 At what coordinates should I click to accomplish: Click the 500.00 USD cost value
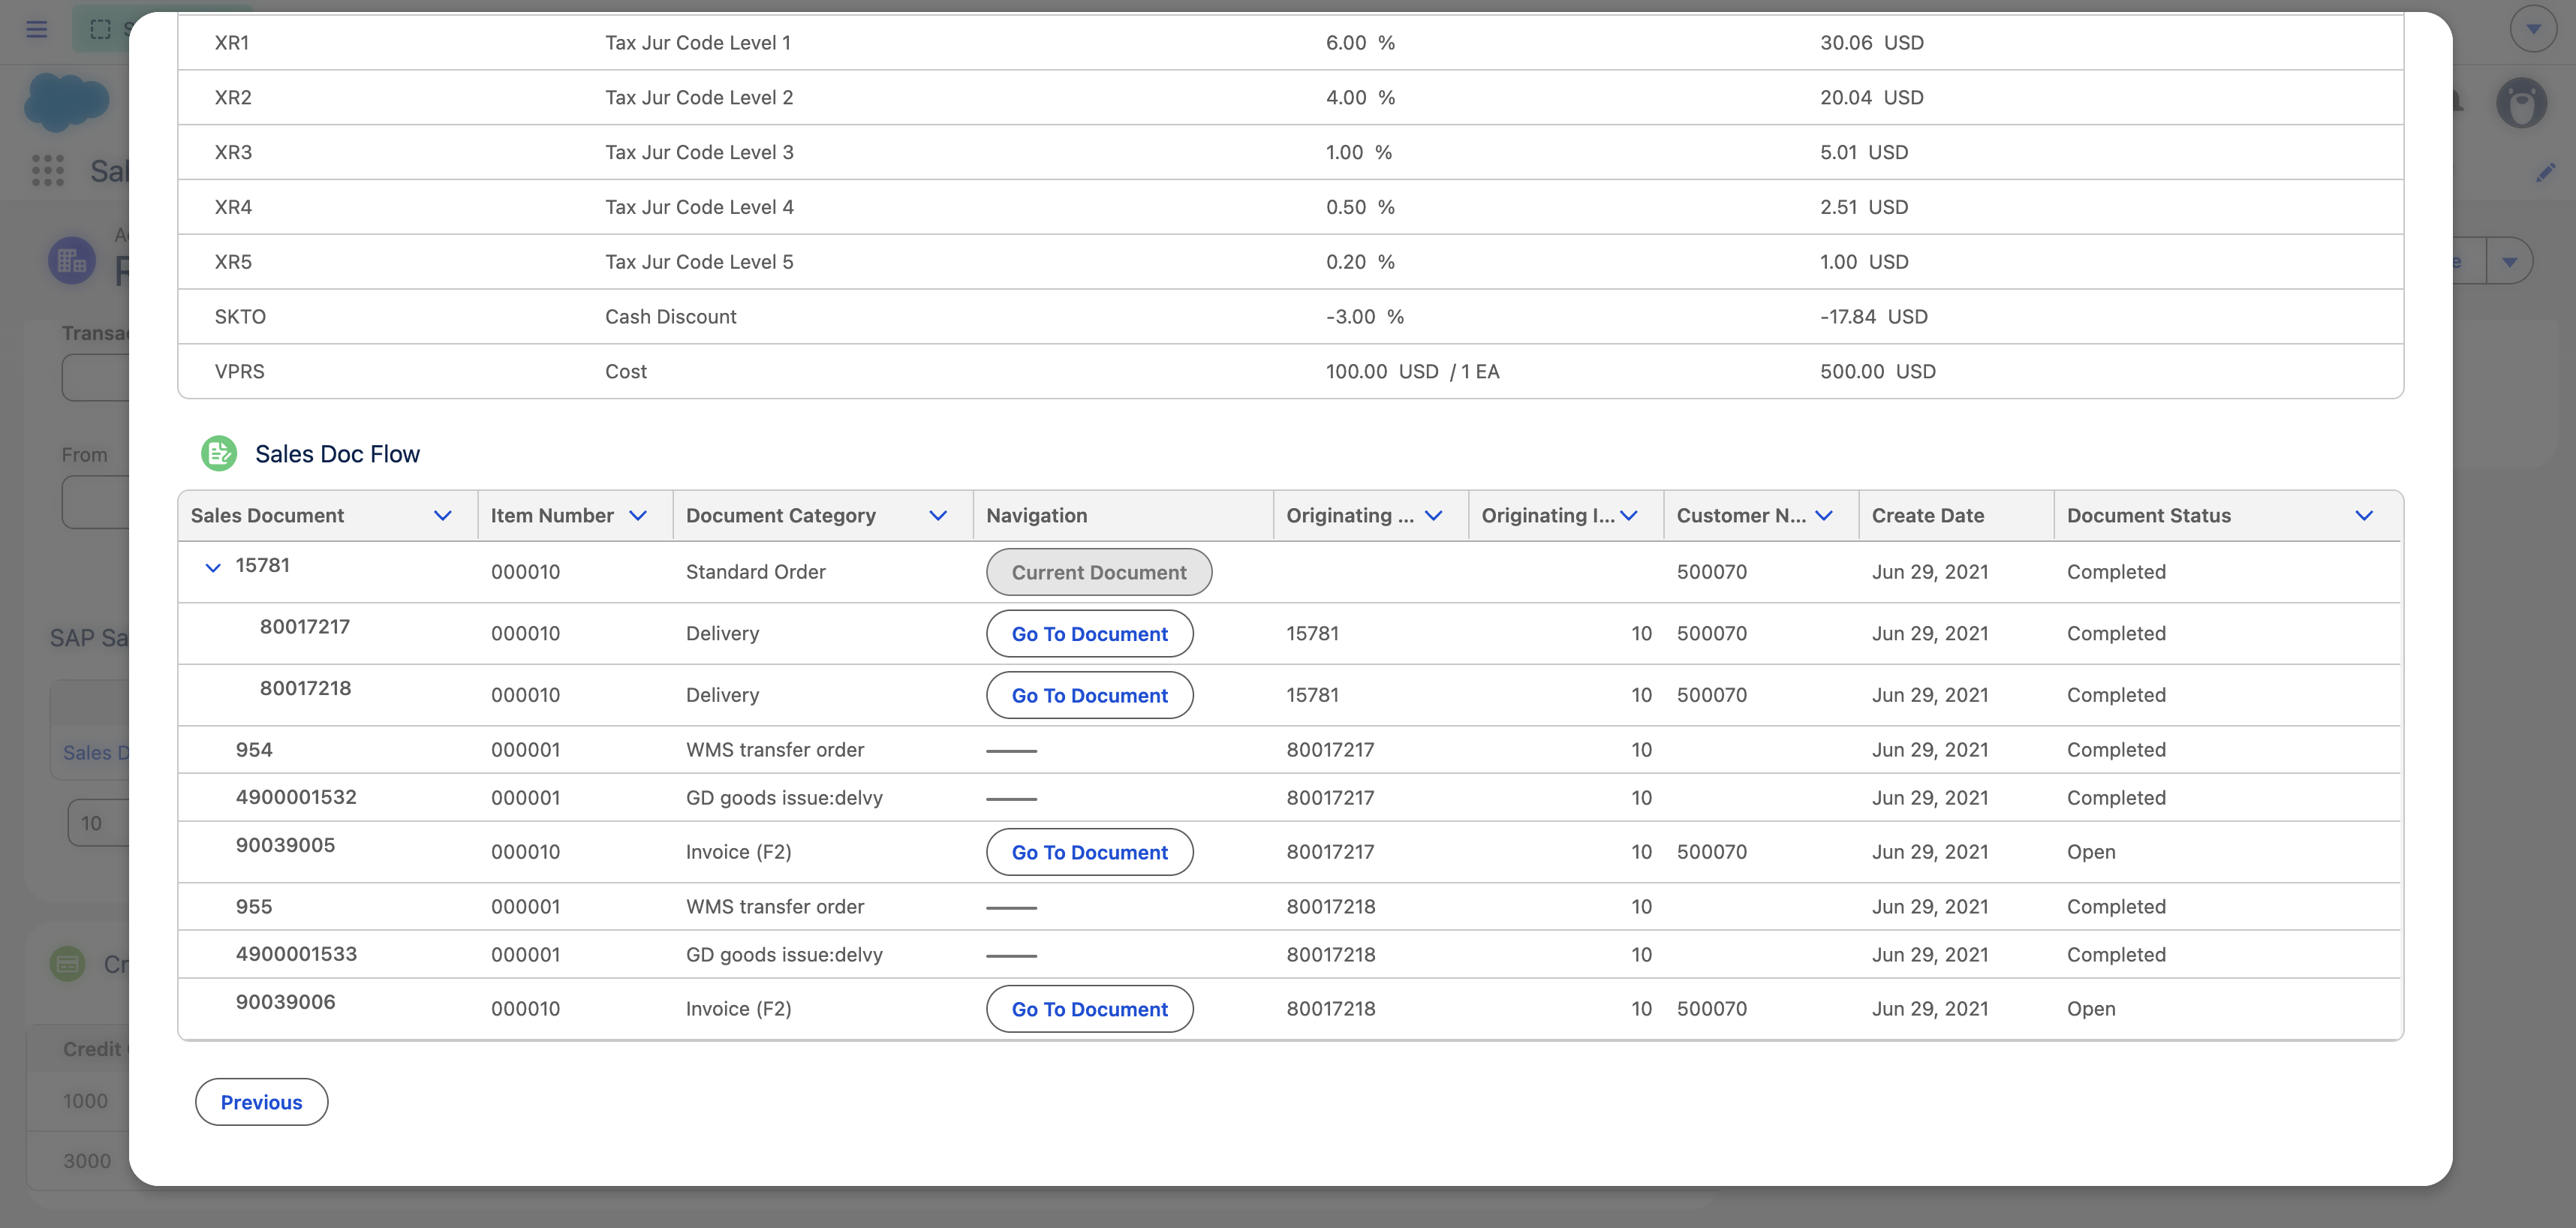pyautogui.click(x=1878, y=371)
